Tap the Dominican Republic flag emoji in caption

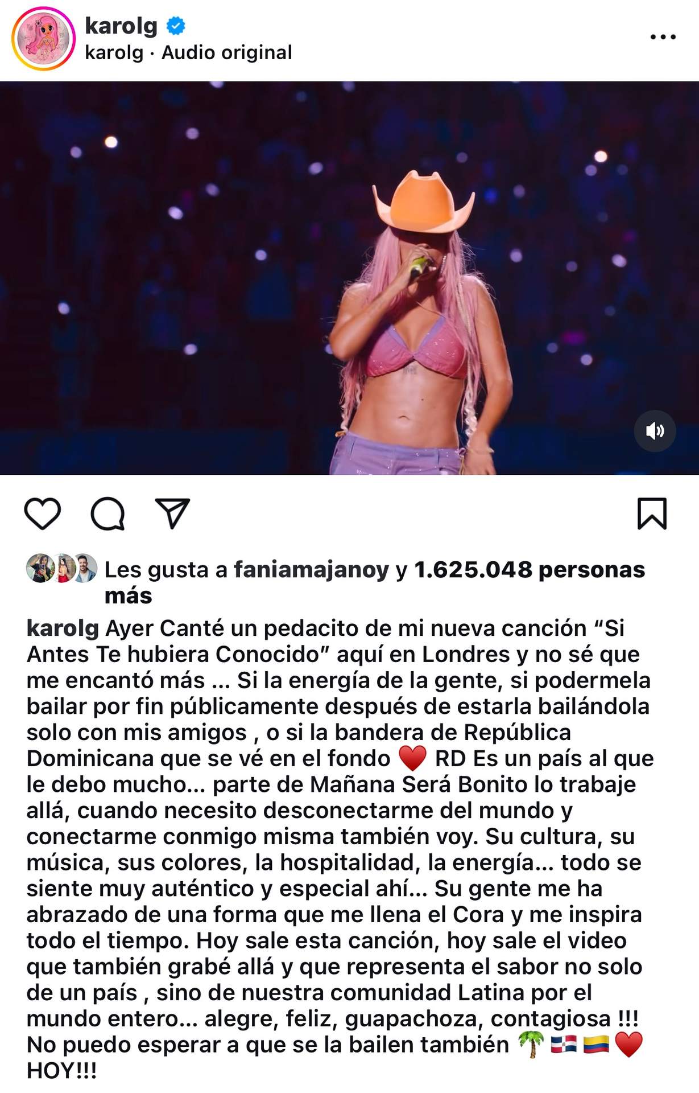[x=564, y=1045]
